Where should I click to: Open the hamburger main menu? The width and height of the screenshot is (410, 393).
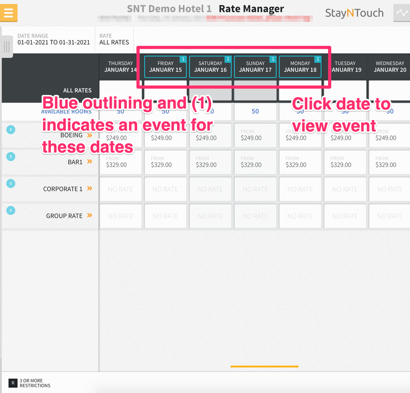(x=8, y=12)
